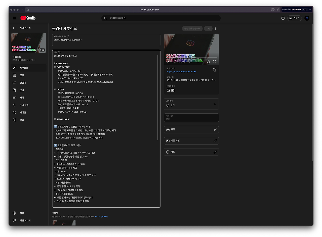Open the youtu.be video link
The height and width of the screenshot is (237, 322).
coord(181,72)
